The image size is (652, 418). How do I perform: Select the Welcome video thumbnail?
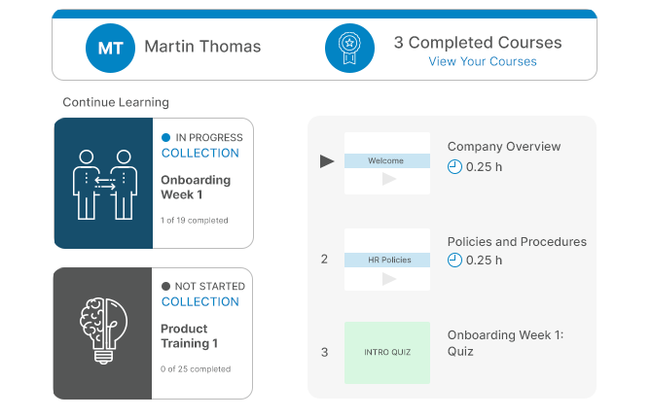tap(387, 163)
